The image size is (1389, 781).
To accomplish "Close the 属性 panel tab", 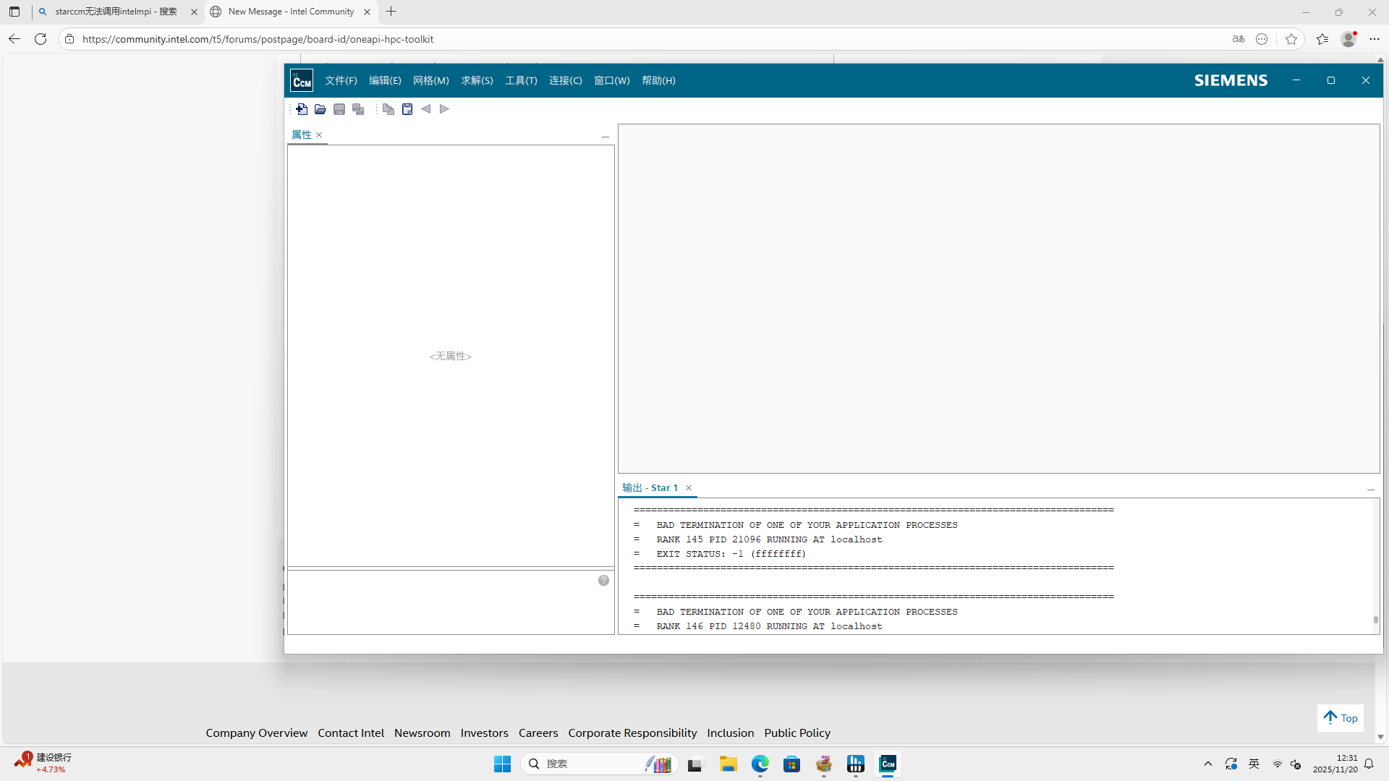I will point(319,135).
